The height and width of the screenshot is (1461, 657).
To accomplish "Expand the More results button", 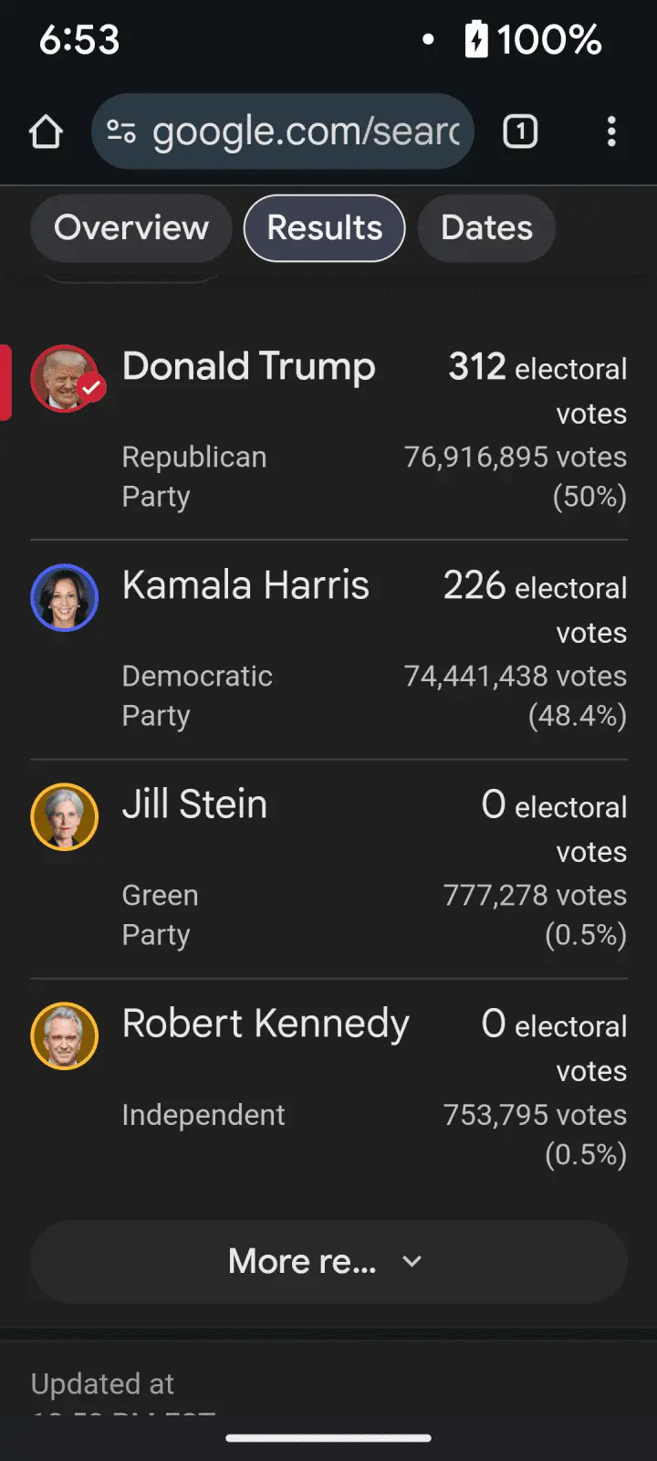I will (303, 1261).
